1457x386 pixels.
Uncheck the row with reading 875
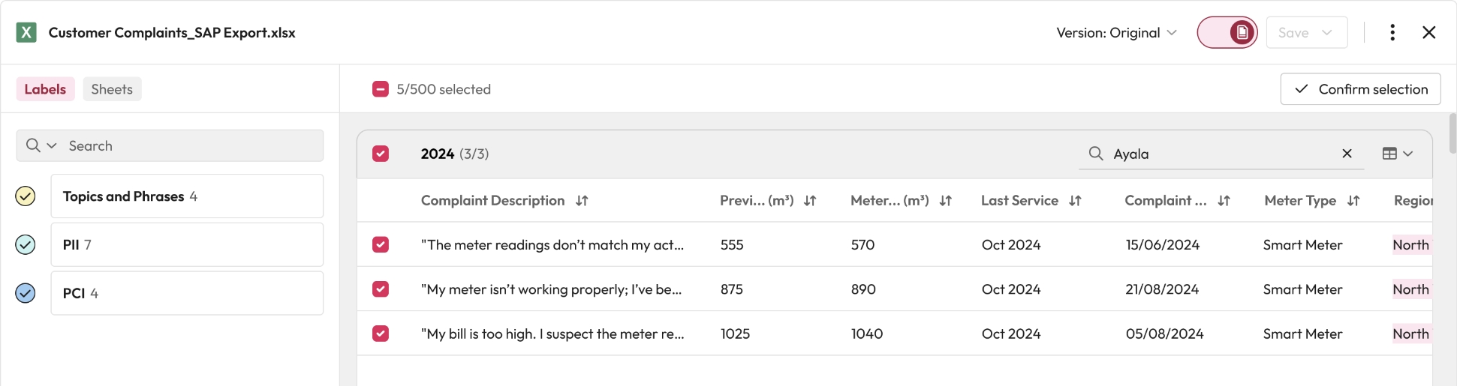click(381, 289)
